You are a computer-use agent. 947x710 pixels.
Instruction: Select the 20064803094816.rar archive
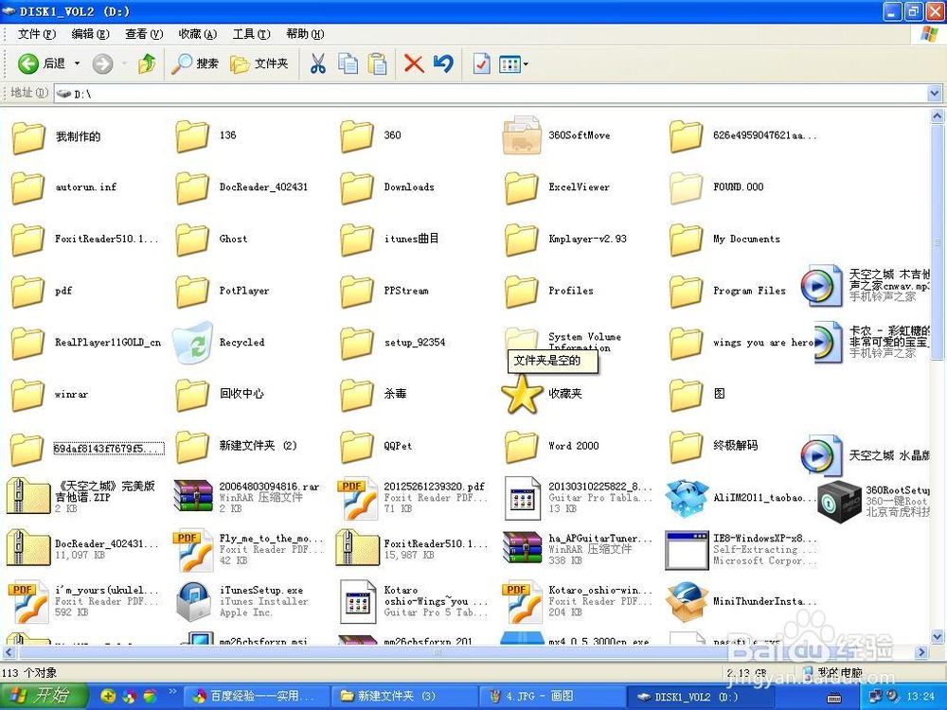pos(246,498)
